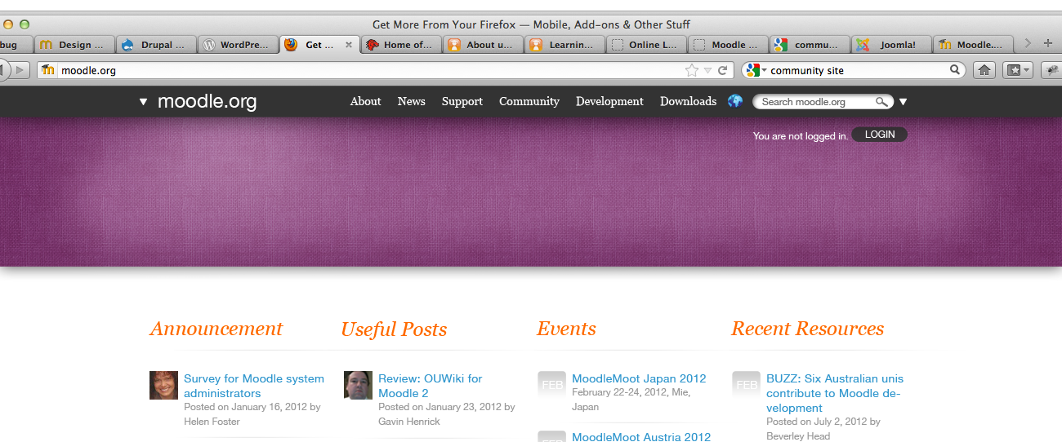Bookmark this page with the star

click(x=692, y=70)
